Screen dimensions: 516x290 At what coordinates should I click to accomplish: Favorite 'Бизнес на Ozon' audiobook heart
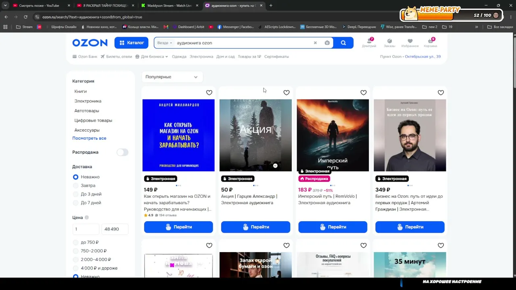coord(441,93)
